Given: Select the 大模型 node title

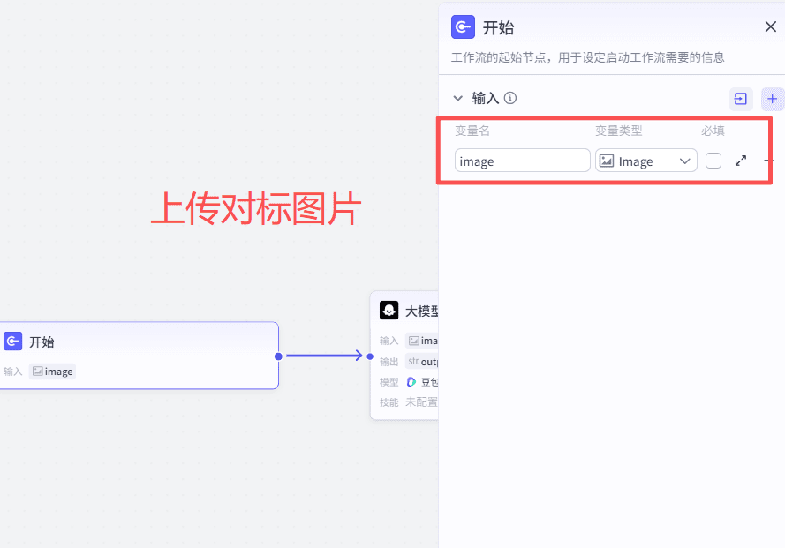Looking at the screenshot, I should 421,312.
